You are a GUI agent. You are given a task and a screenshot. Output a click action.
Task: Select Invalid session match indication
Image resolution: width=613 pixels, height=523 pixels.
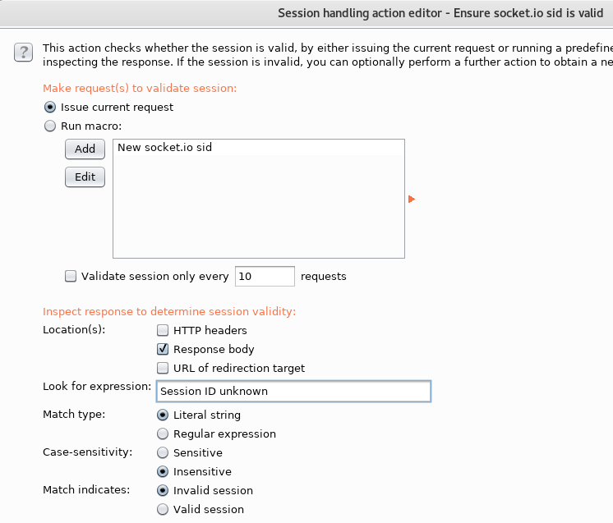click(x=163, y=491)
